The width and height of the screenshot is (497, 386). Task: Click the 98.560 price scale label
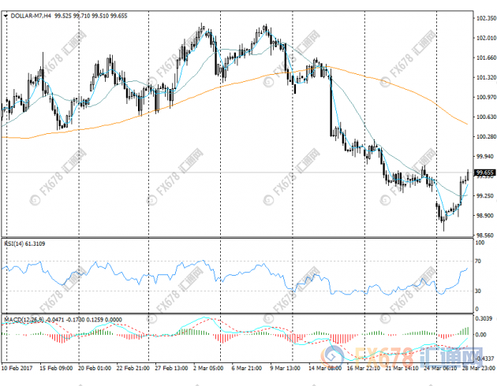coord(485,235)
